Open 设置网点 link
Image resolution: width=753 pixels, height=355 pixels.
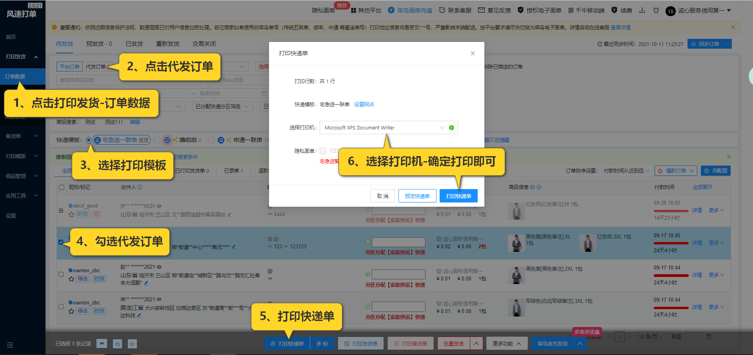tap(364, 104)
